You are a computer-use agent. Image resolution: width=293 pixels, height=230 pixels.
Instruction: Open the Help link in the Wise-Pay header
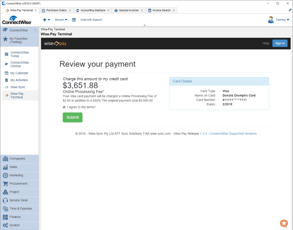[266, 43]
